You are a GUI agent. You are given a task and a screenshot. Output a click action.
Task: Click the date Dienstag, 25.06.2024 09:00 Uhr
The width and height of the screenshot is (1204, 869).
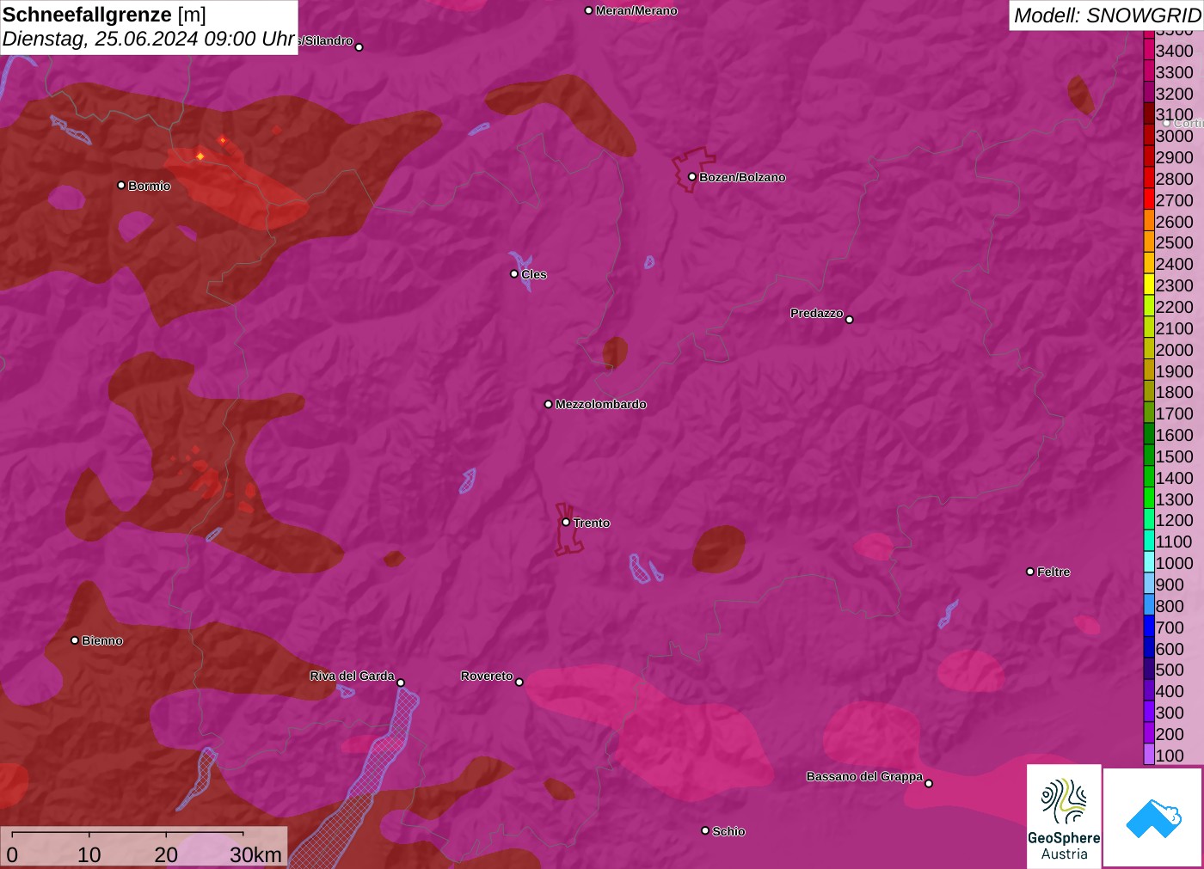click(149, 39)
